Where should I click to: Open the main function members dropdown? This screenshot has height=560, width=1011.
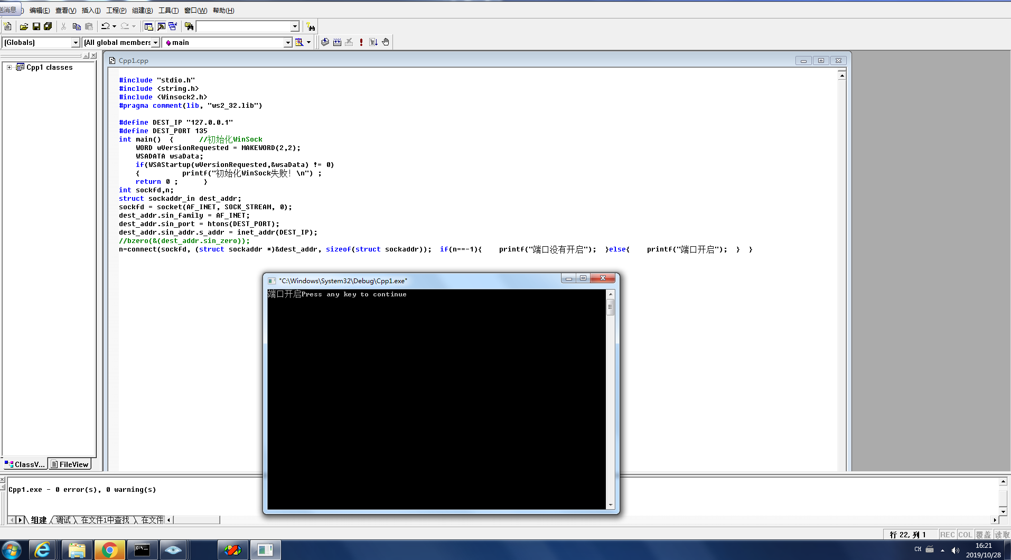point(288,43)
